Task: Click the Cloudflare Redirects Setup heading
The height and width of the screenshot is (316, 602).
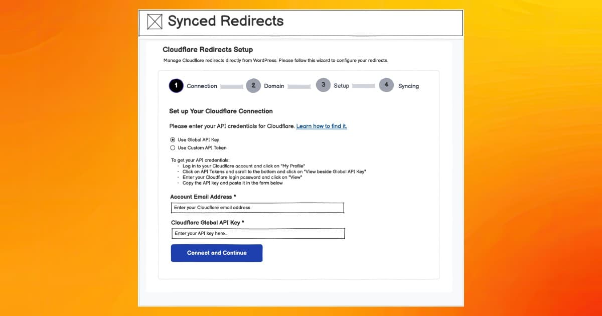Action: tap(208, 50)
